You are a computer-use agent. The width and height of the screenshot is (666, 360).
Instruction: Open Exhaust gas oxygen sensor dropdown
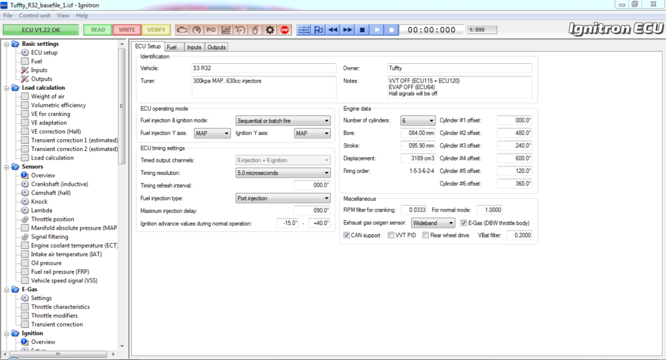(x=434, y=223)
